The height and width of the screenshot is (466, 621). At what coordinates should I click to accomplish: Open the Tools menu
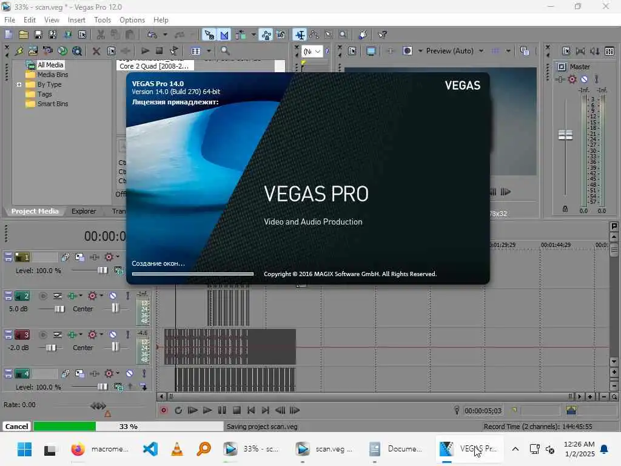(x=102, y=20)
